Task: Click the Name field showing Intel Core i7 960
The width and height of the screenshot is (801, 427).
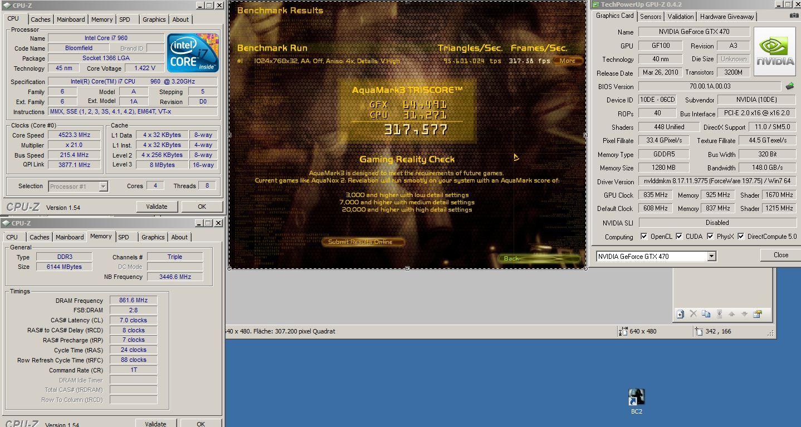Action: [x=105, y=38]
